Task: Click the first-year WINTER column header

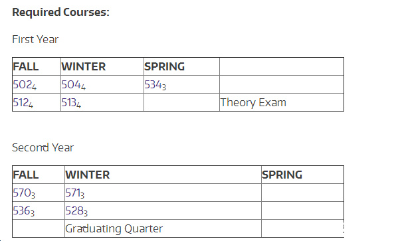Action: (x=84, y=66)
